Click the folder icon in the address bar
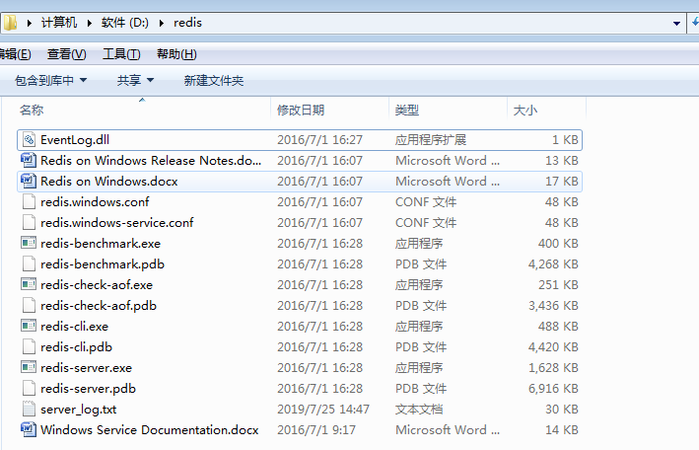Image resolution: width=699 pixels, height=450 pixels. tap(9, 23)
